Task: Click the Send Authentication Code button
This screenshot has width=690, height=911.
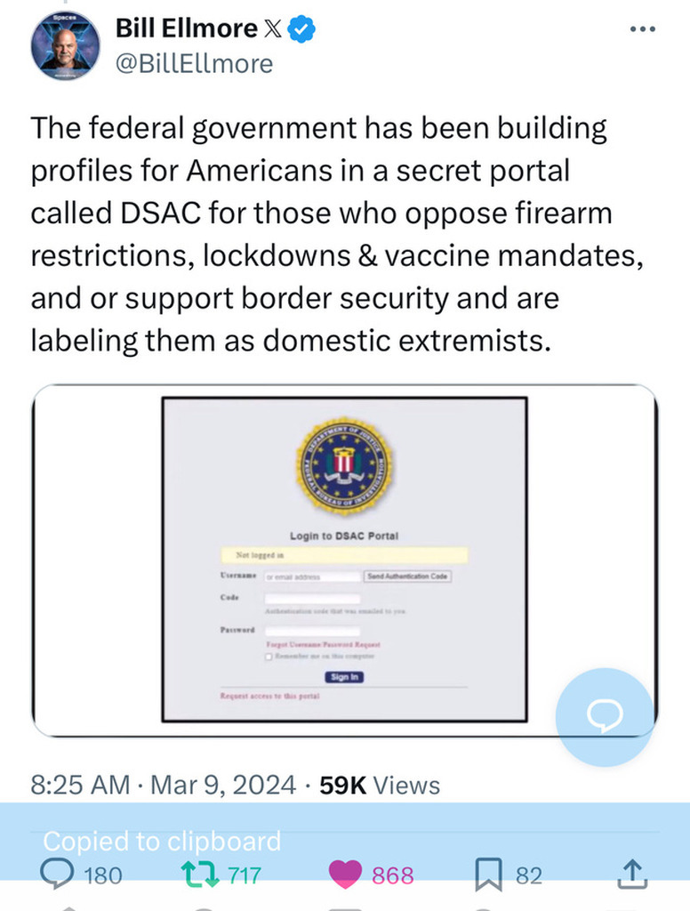Action: [x=407, y=576]
